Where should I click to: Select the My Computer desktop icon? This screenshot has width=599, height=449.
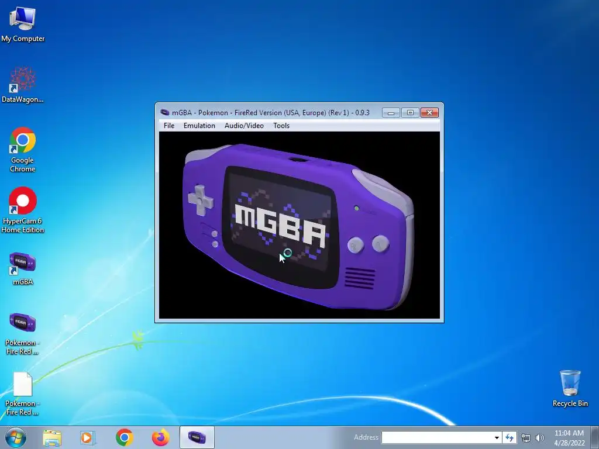(23, 23)
